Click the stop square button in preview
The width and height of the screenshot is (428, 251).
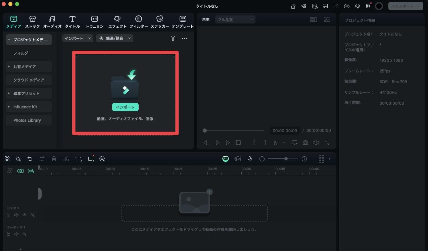coord(238,143)
